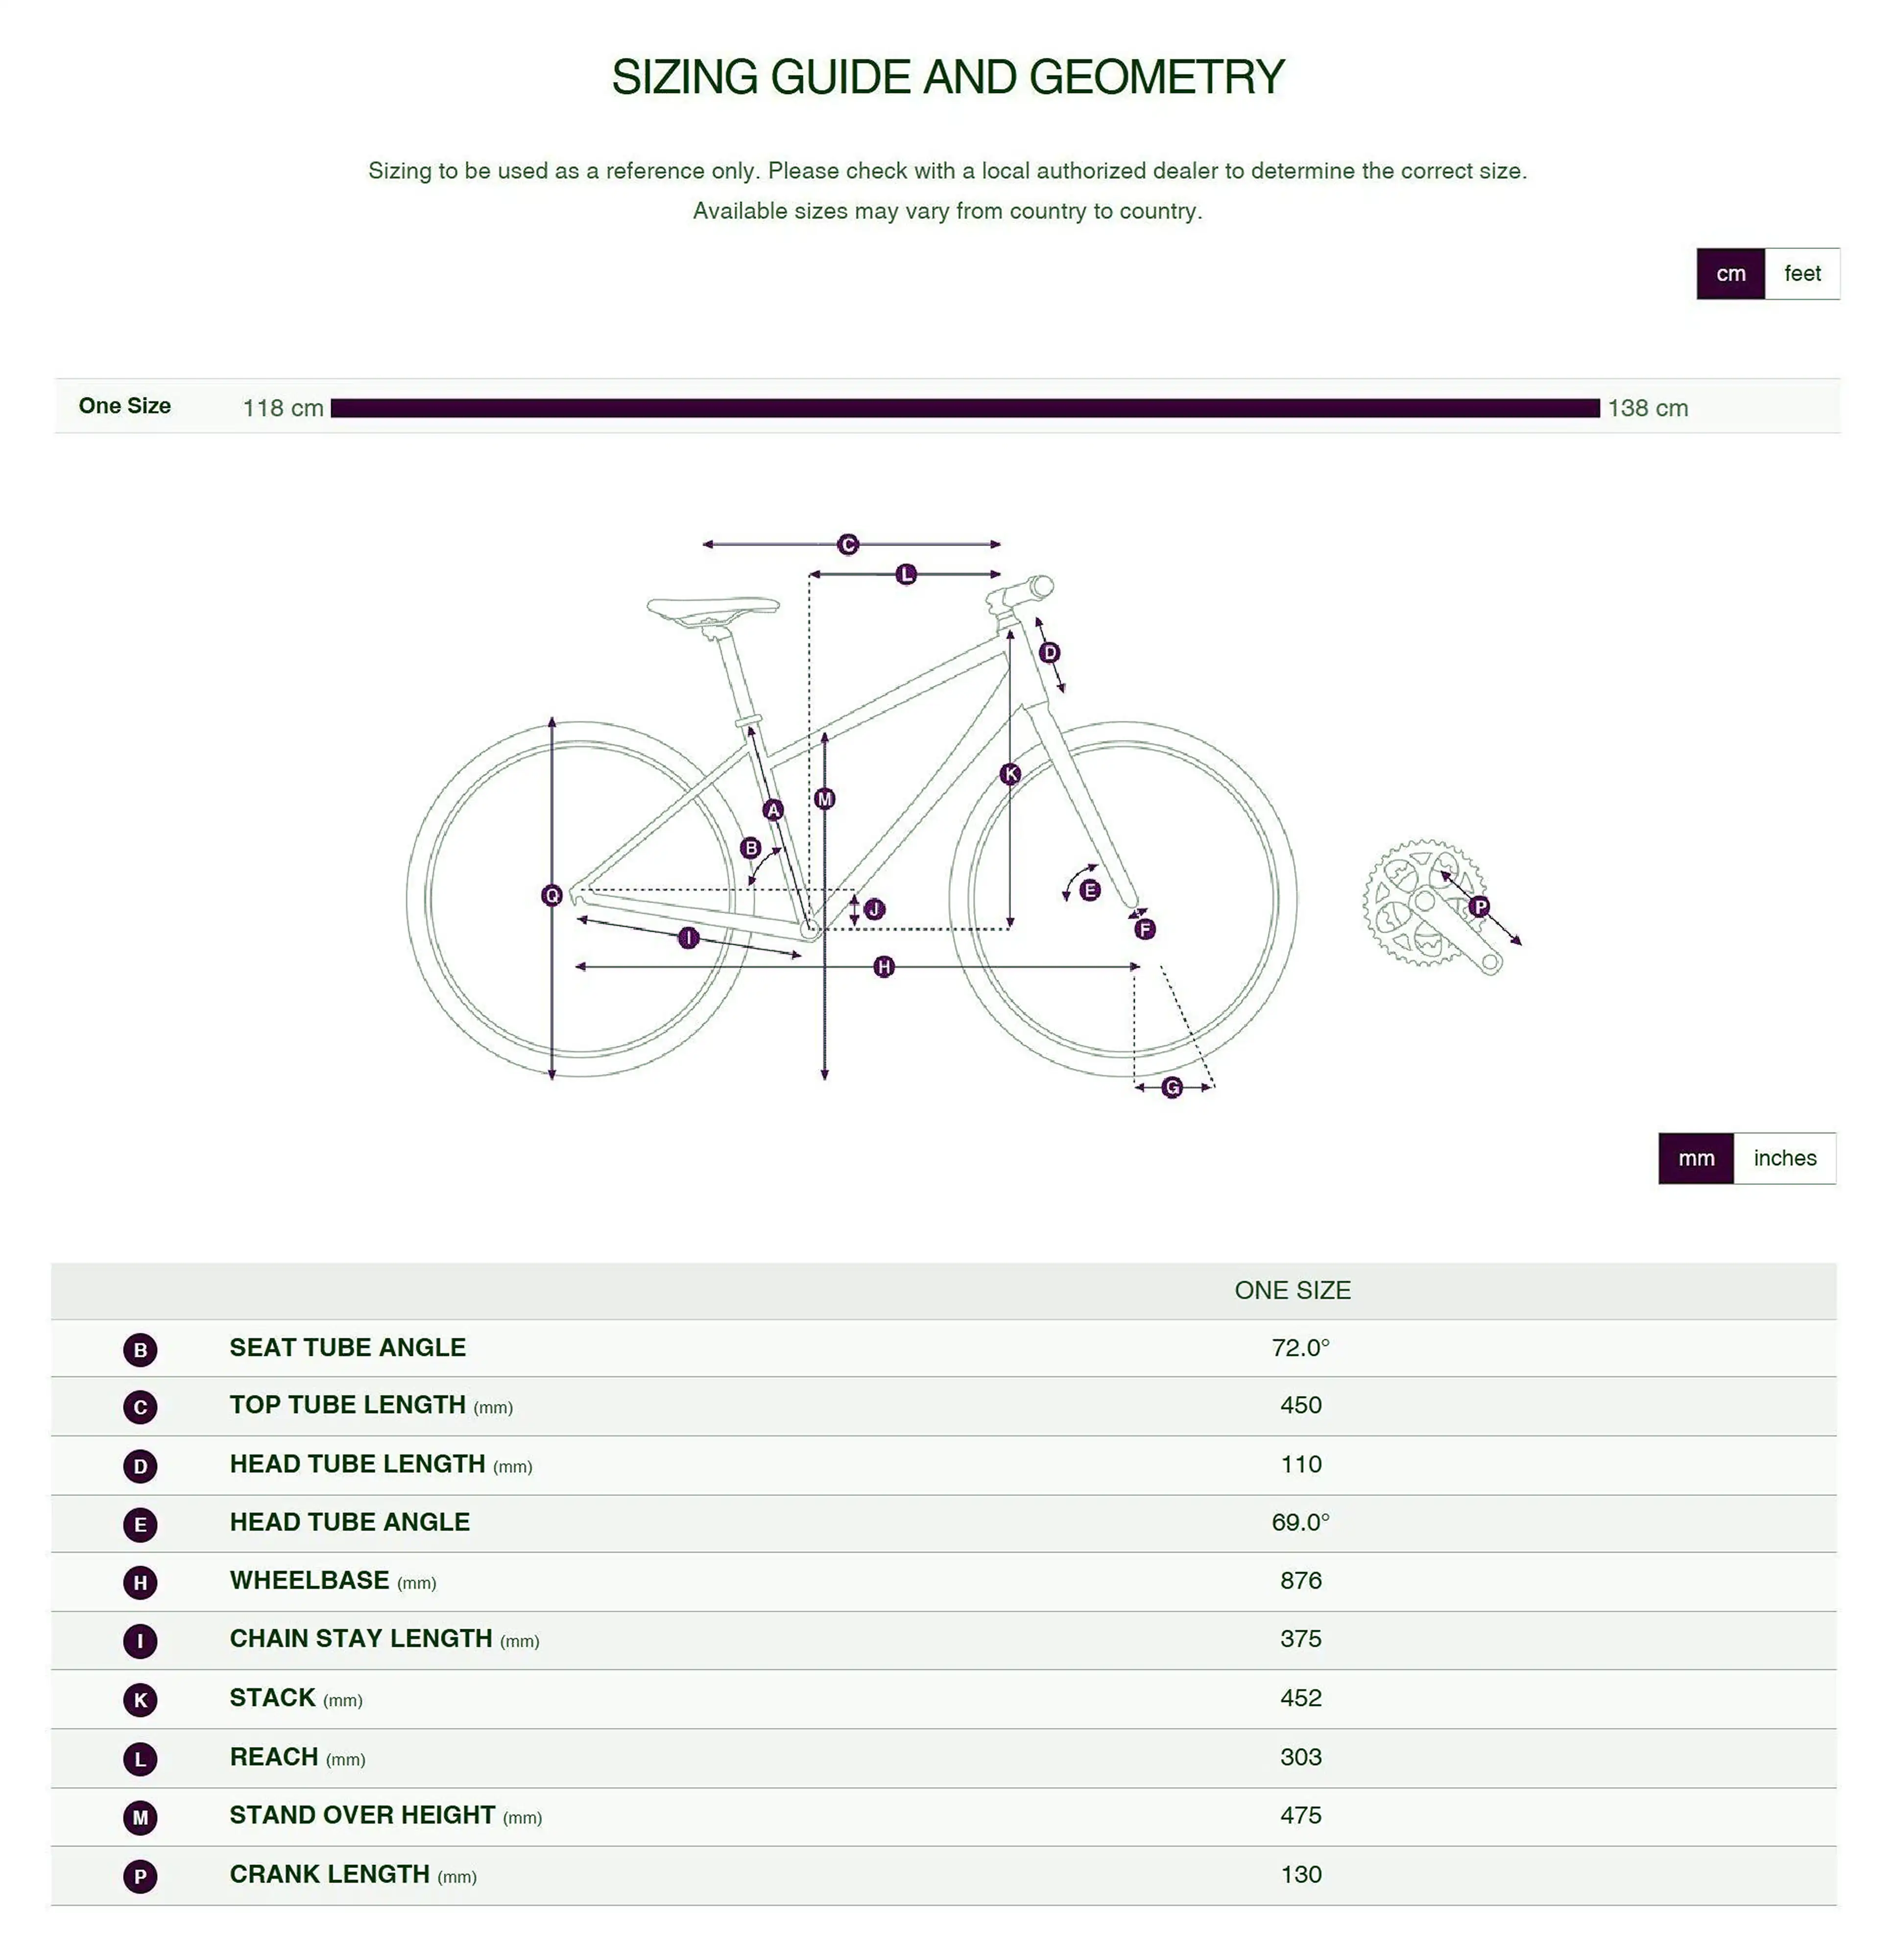Click the K stack marker on bike diagram
This screenshot has height=1960, width=1895.
click(1010, 773)
